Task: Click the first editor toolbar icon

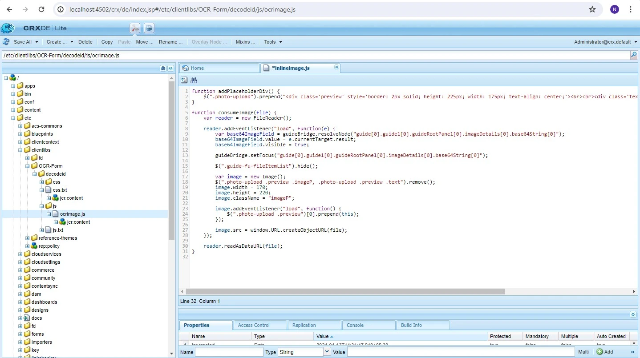Action: 184,80
